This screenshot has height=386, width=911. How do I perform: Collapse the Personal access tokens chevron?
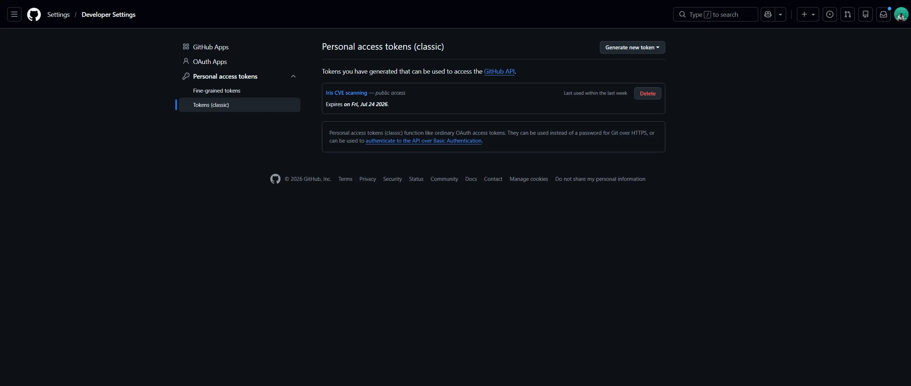pyautogui.click(x=293, y=76)
